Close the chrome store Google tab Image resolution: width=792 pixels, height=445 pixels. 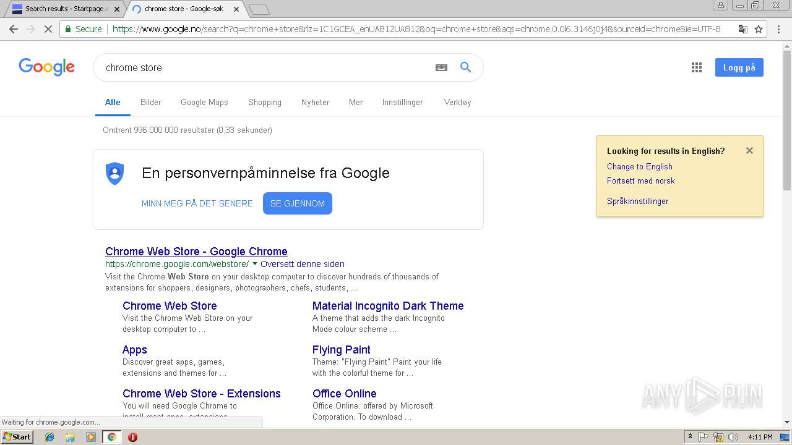point(236,9)
